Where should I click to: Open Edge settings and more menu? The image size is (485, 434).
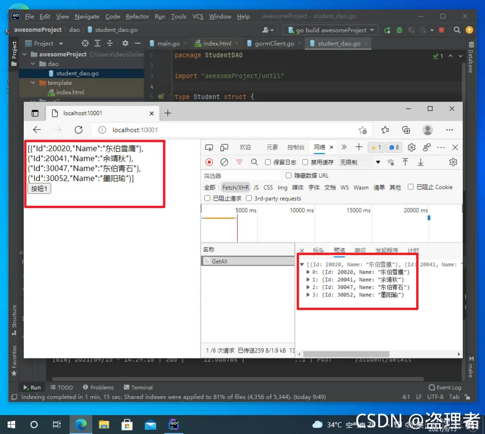(449, 130)
